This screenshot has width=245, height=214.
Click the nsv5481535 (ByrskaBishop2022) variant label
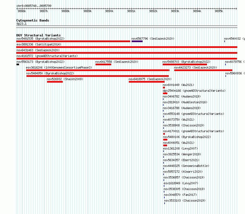click(x=40, y=39)
